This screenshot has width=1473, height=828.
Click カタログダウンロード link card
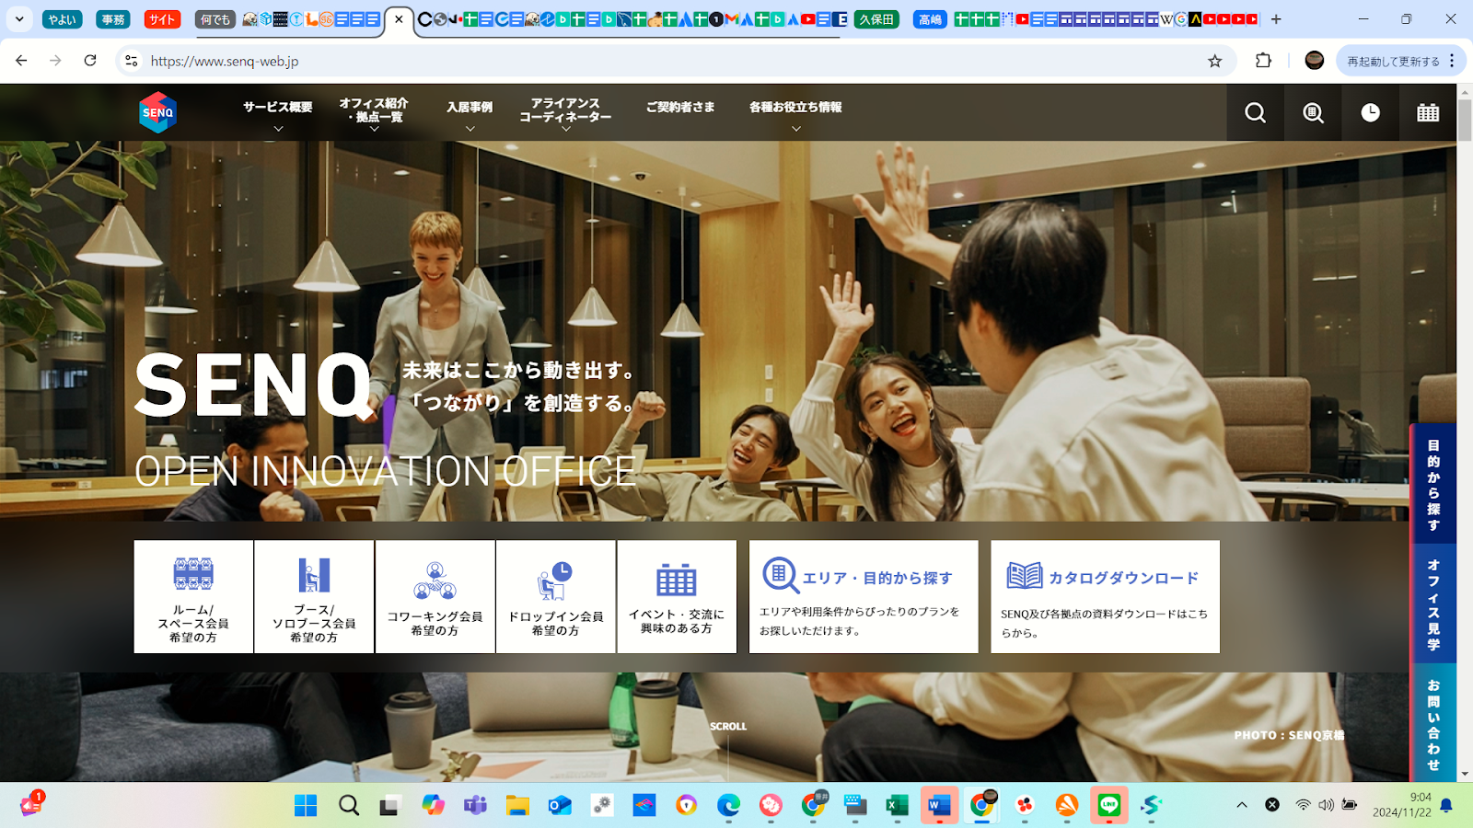point(1105,597)
